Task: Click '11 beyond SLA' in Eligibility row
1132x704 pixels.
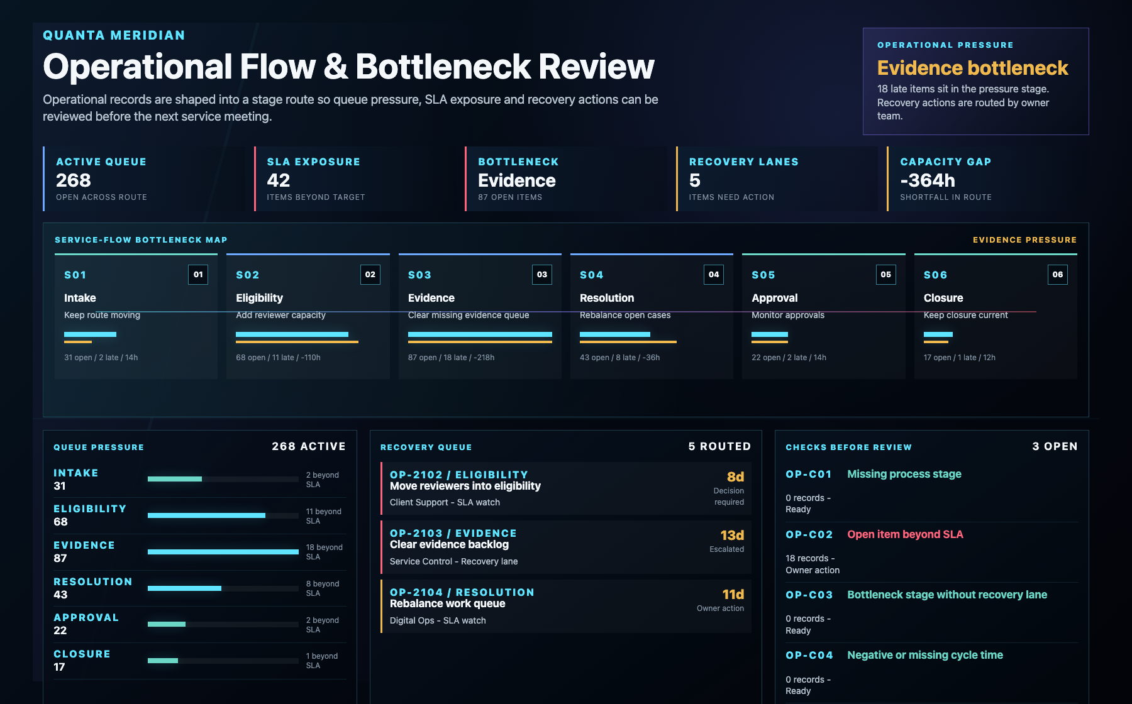Action: click(323, 516)
